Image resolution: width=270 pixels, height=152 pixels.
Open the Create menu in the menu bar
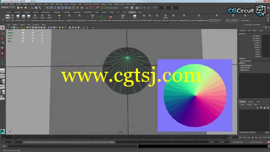point(19,4)
